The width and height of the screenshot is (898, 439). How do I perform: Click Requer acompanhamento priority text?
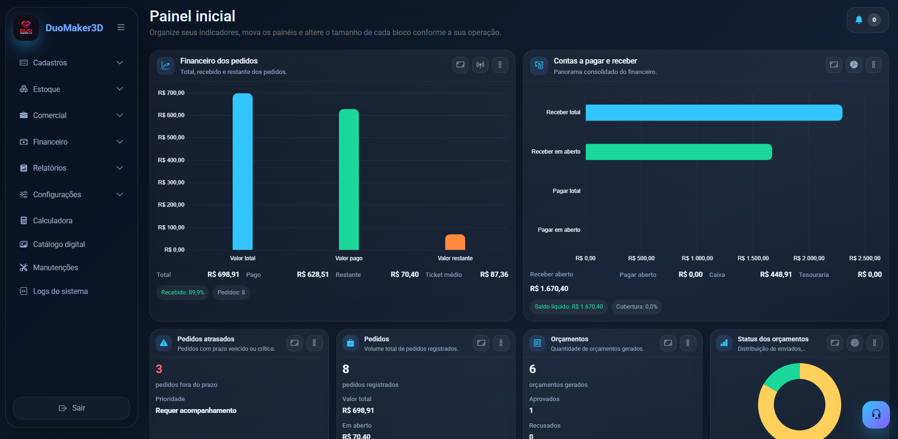click(x=196, y=411)
